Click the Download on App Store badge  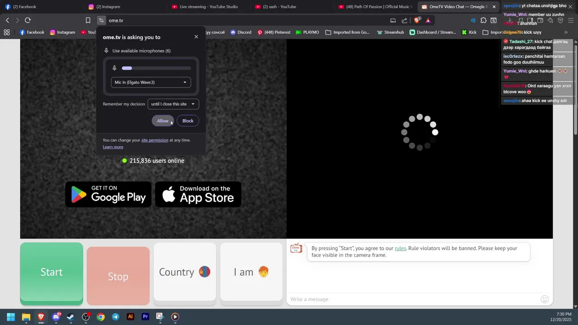[x=198, y=194]
